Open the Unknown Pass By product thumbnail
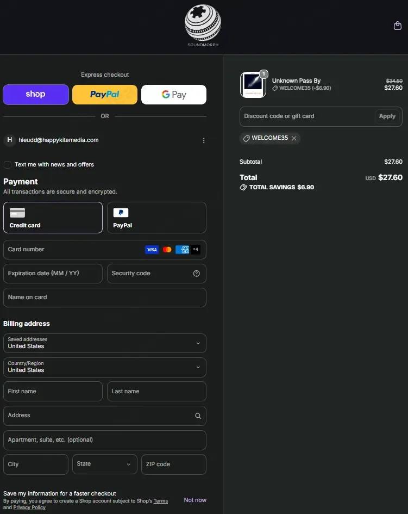The image size is (408, 514). [253, 84]
